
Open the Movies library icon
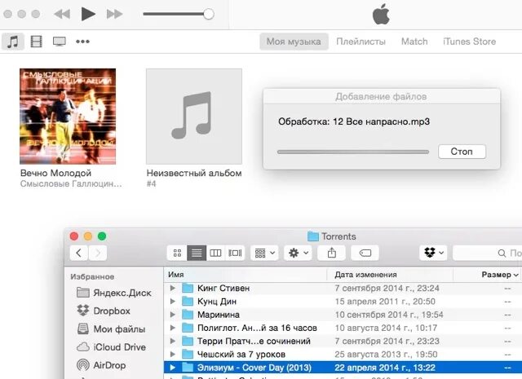click(x=36, y=42)
